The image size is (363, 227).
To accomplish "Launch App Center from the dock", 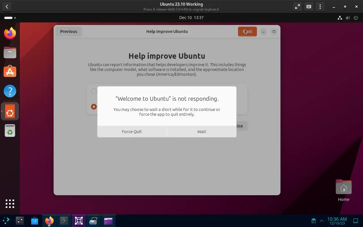I will click(x=10, y=72).
